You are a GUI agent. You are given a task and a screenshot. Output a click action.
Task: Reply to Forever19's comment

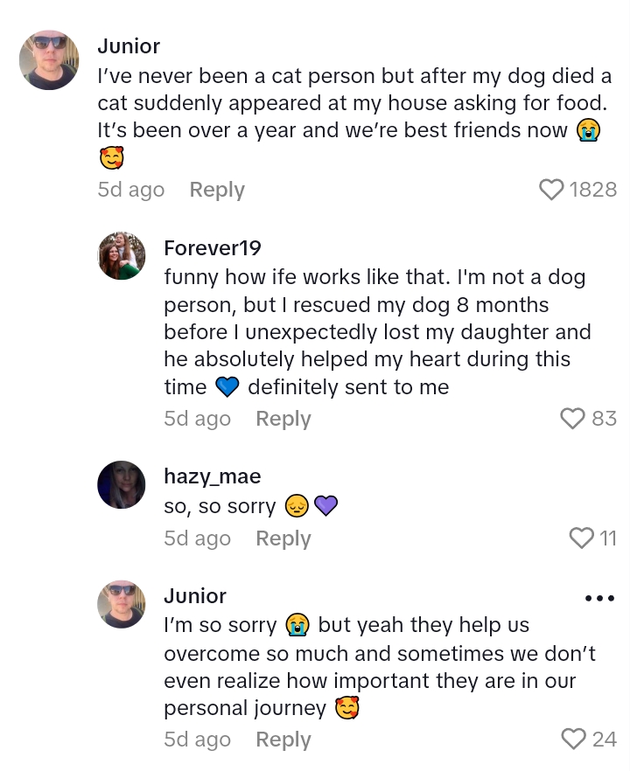283,419
